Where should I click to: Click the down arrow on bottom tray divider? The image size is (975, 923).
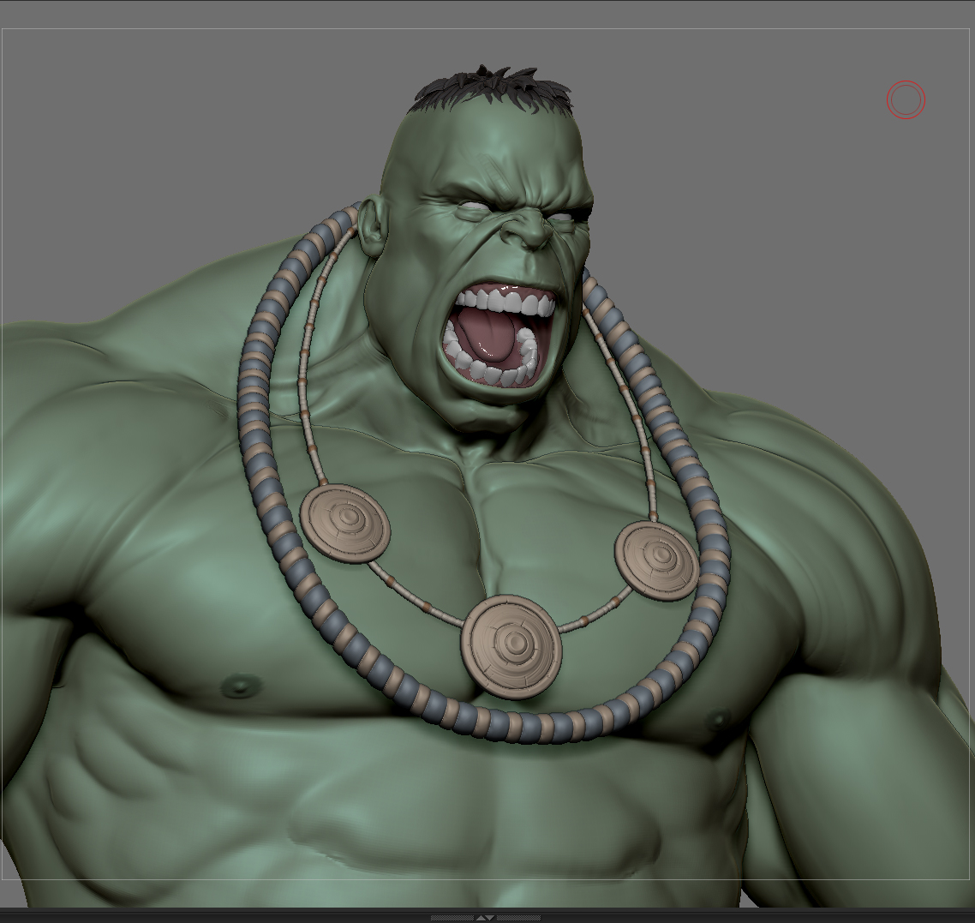(x=489, y=918)
